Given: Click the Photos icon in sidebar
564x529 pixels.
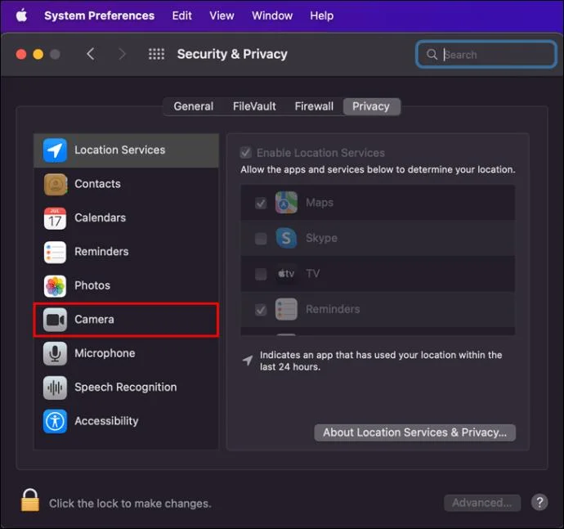Looking at the screenshot, I should pyautogui.click(x=55, y=285).
